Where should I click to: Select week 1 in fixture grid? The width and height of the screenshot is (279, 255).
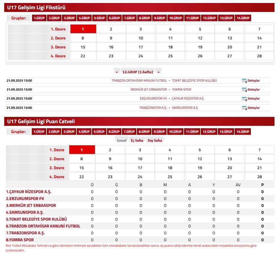(83, 29)
